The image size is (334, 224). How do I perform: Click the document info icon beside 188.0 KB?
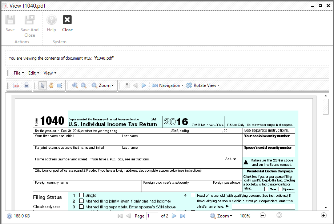pyautogui.click(x=9, y=216)
